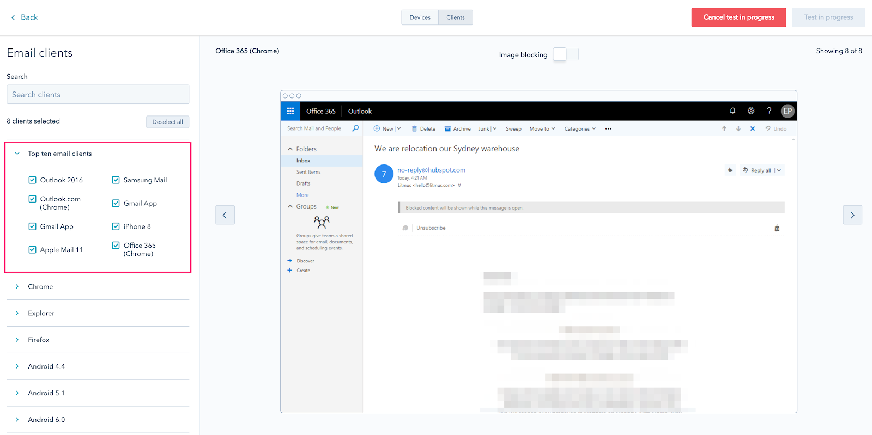Click the help question mark icon
872x435 pixels.
[x=769, y=111]
